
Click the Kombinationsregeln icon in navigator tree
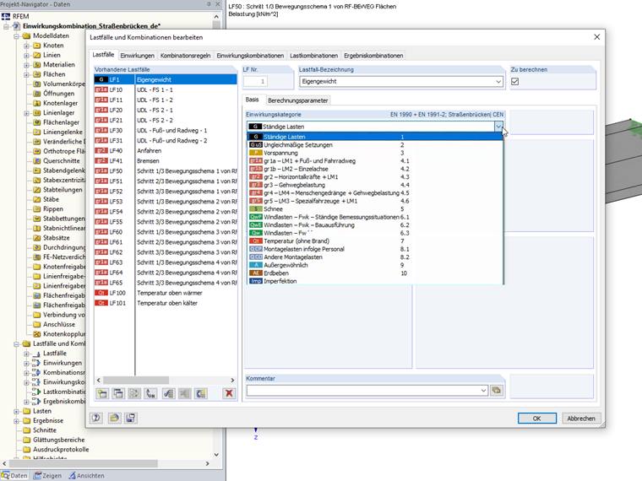37,373
